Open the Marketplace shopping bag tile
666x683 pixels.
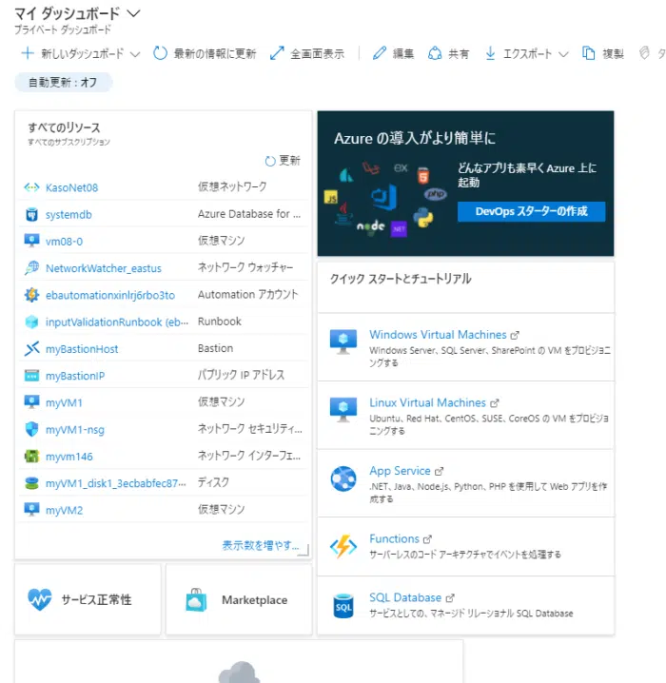pos(196,599)
